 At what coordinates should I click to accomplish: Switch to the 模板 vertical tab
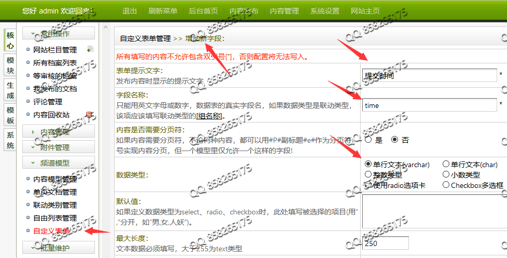(x=10, y=115)
